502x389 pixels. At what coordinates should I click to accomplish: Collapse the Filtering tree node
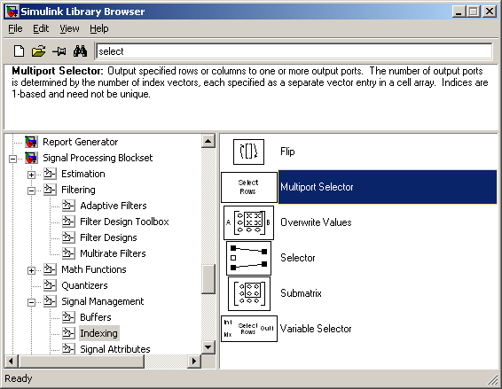(31, 191)
